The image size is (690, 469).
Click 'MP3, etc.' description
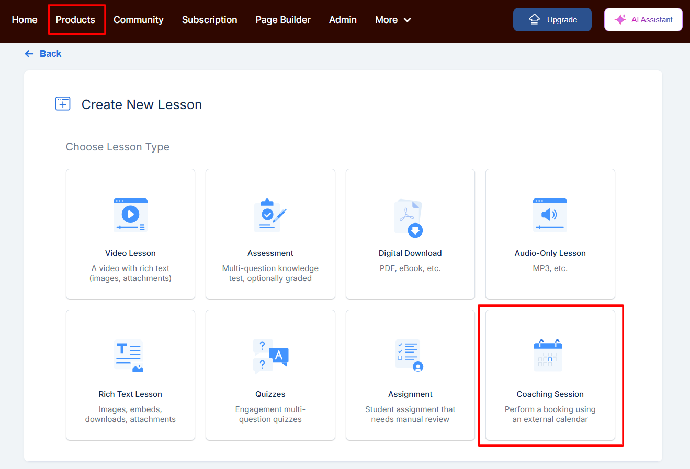pyautogui.click(x=550, y=268)
